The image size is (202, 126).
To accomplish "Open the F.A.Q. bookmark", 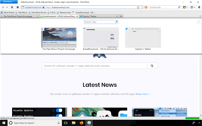I will pos(51,12).
